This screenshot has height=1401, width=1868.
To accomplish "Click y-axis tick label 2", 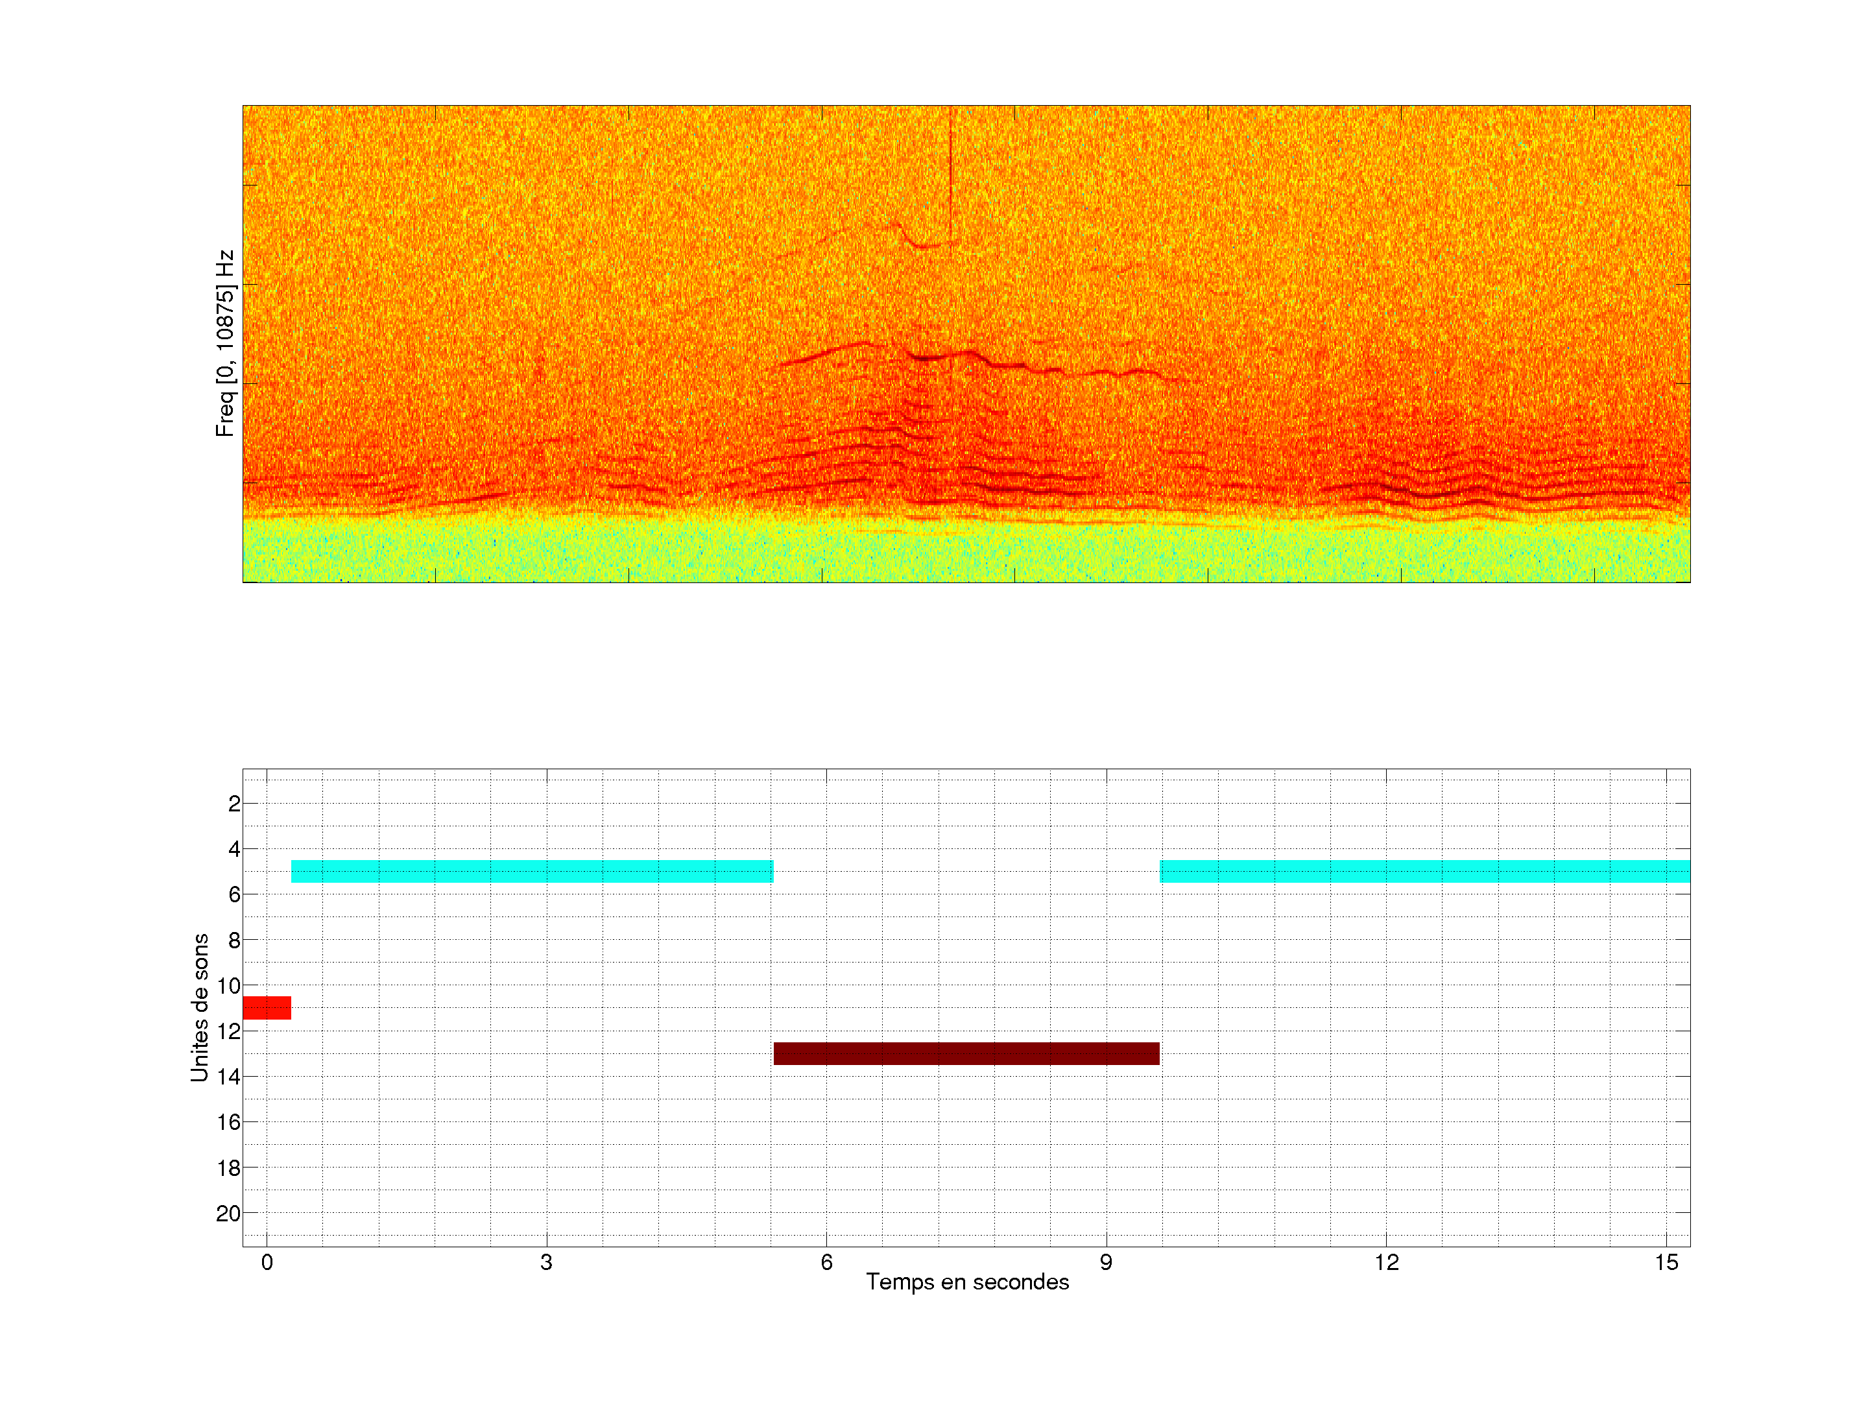I will (x=234, y=804).
